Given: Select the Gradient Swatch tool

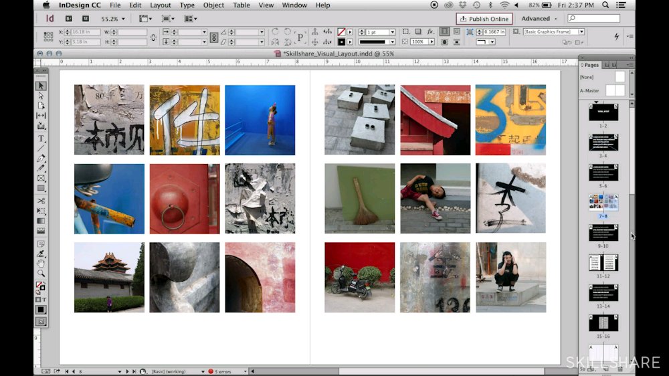Looking at the screenshot, I should tap(41, 221).
